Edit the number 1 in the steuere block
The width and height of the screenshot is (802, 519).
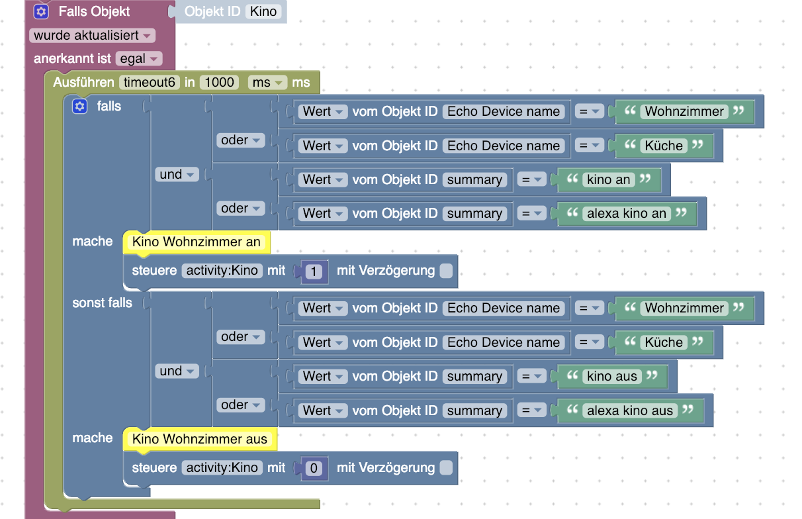[315, 271]
